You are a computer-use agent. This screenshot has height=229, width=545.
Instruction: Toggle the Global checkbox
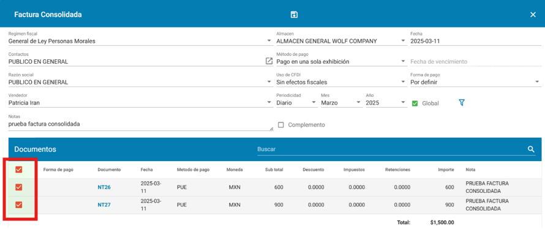click(415, 103)
